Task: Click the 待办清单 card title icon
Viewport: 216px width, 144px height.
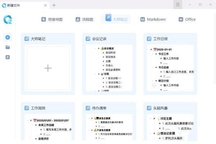Action: [88, 108]
